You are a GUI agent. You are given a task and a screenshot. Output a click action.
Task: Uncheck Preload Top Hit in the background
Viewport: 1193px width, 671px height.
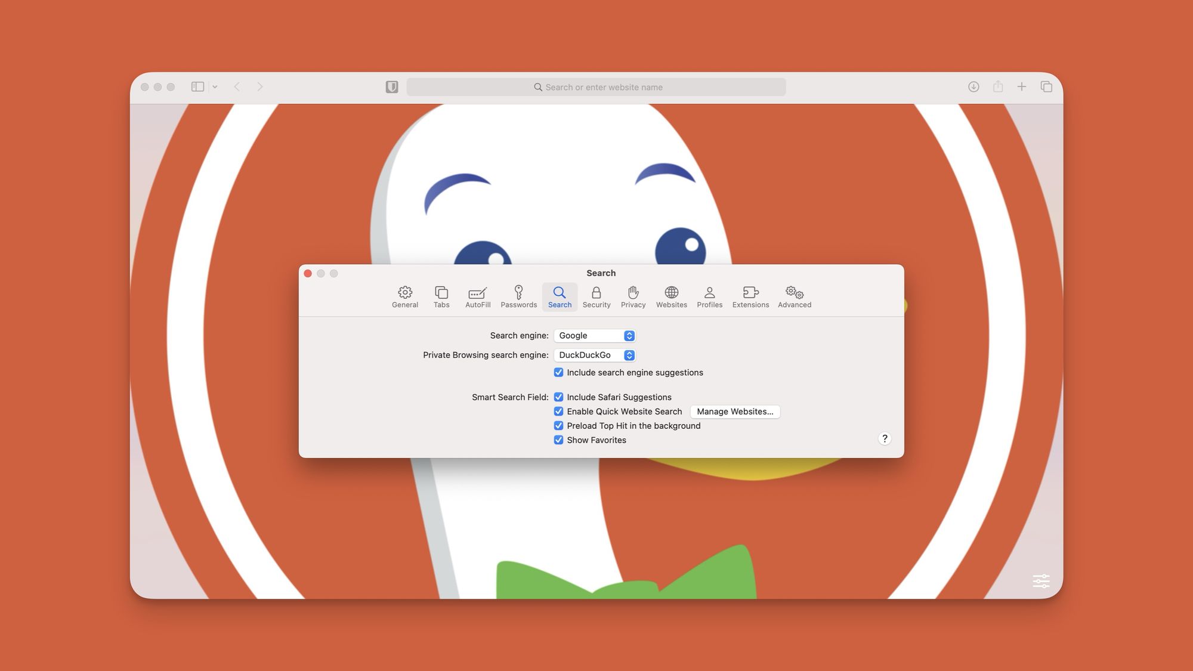pyautogui.click(x=558, y=425)
